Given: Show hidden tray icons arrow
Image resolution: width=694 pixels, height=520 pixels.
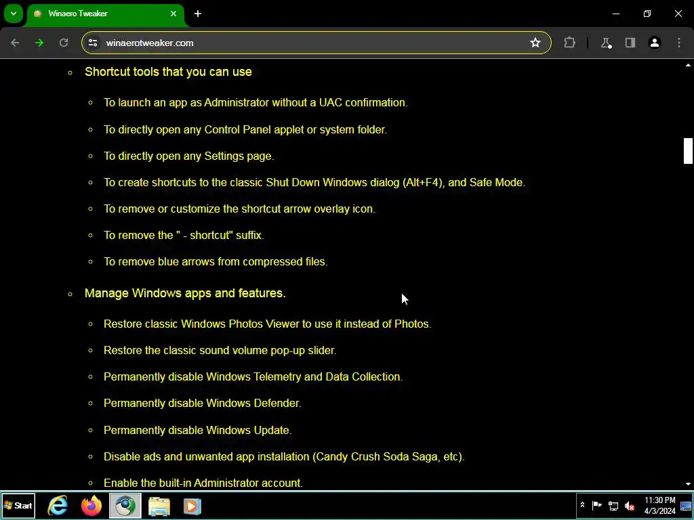Looking at the screenshot, I should pyautogui.click(x=582, y=505).
